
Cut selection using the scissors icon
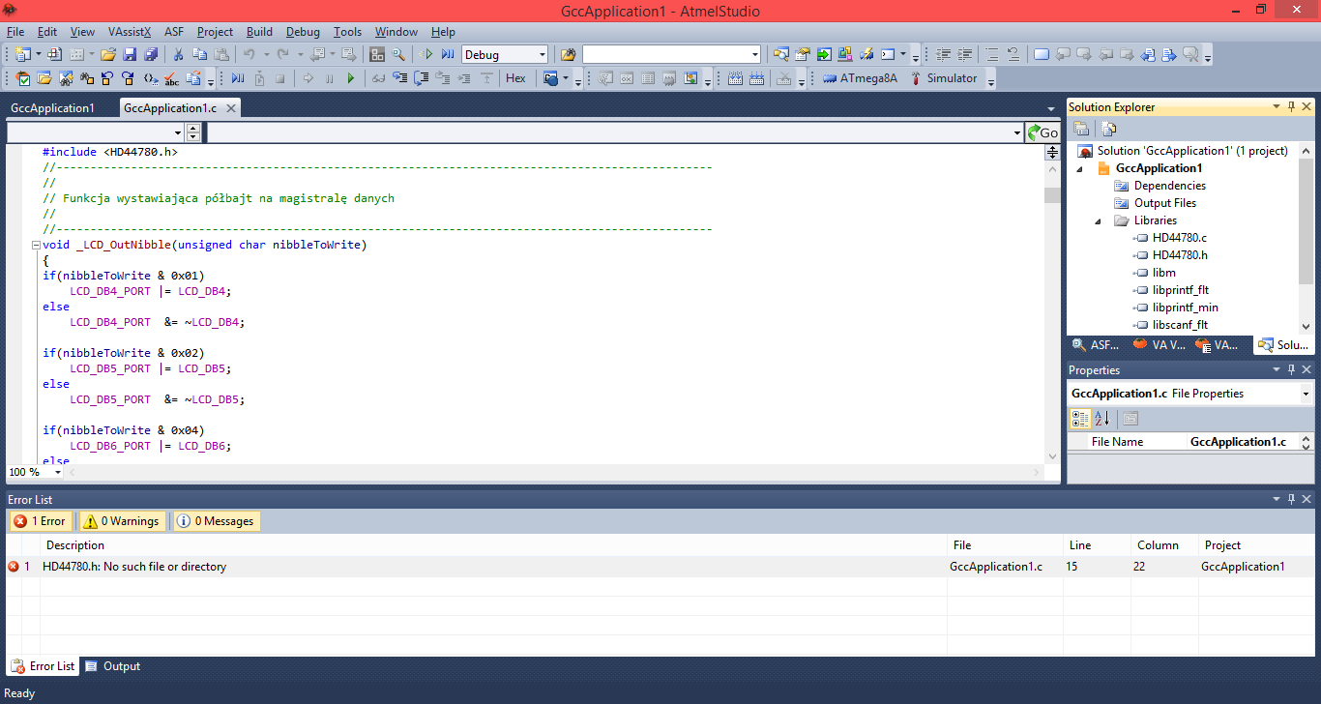179,54
